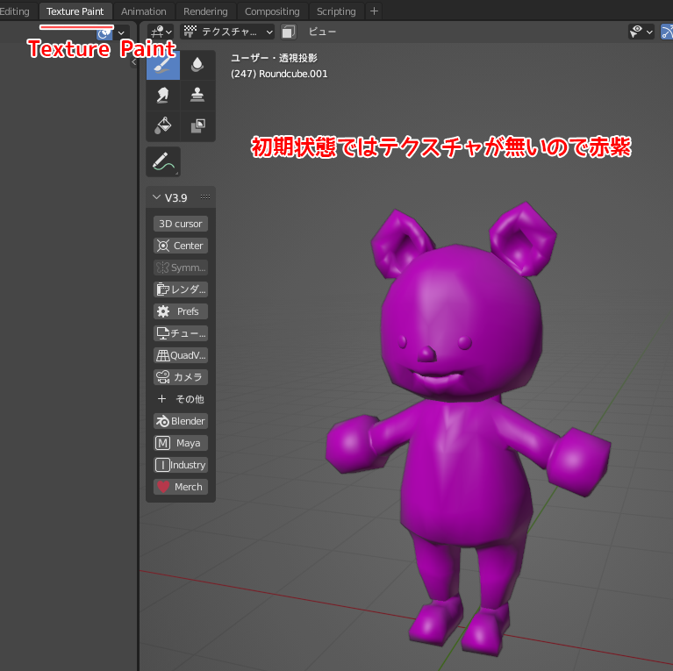Image resolution: width=673 pixels, height=671 pixels.
Task: Open the テクスチャ mode dropdown
Action: [227, 32]
